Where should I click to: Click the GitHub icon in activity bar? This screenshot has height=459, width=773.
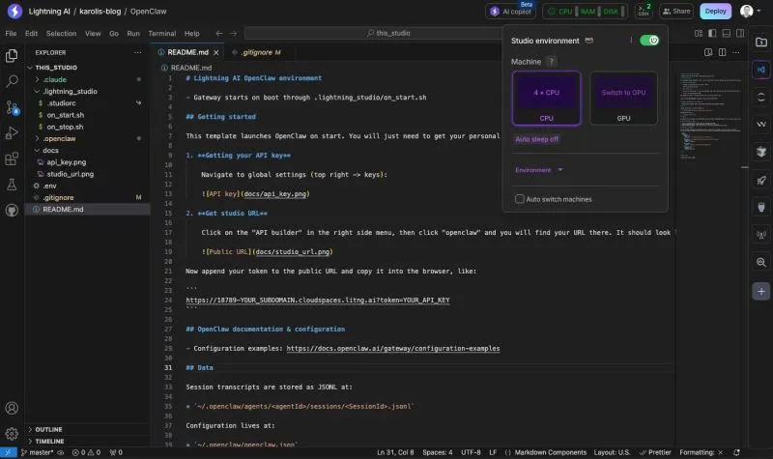pos(12,209)
